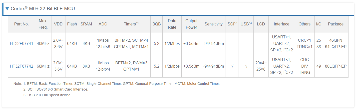Collapse the Cortex-M0+ 32-Bit BLE MCU section
The width and height of the screenshot is (358, 109).
(7, 9)
